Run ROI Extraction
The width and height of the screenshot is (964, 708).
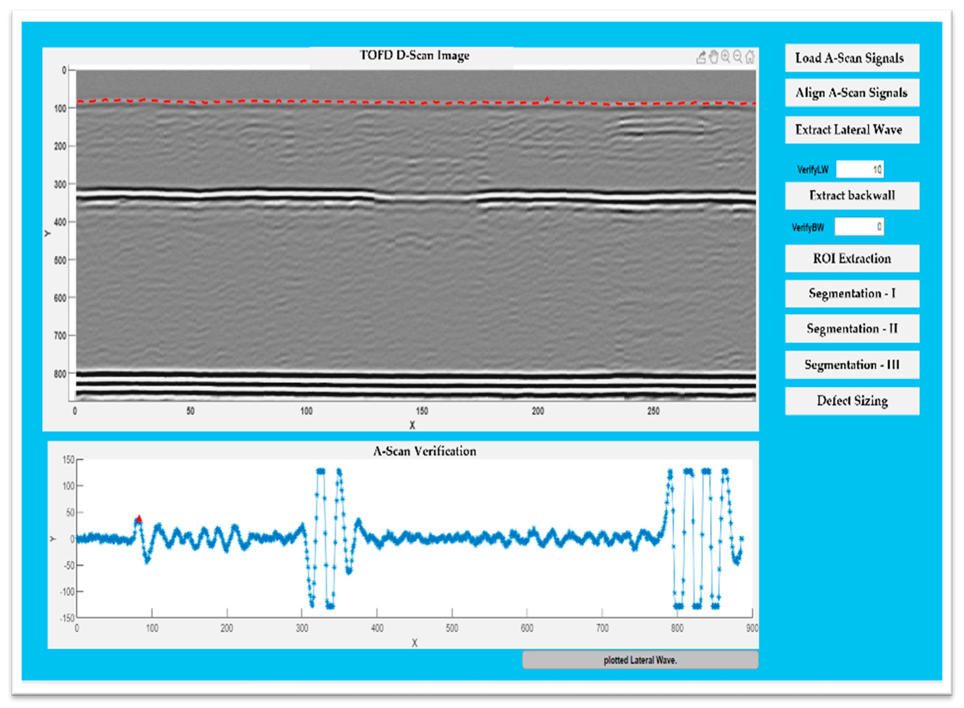(x=852, y=258)
